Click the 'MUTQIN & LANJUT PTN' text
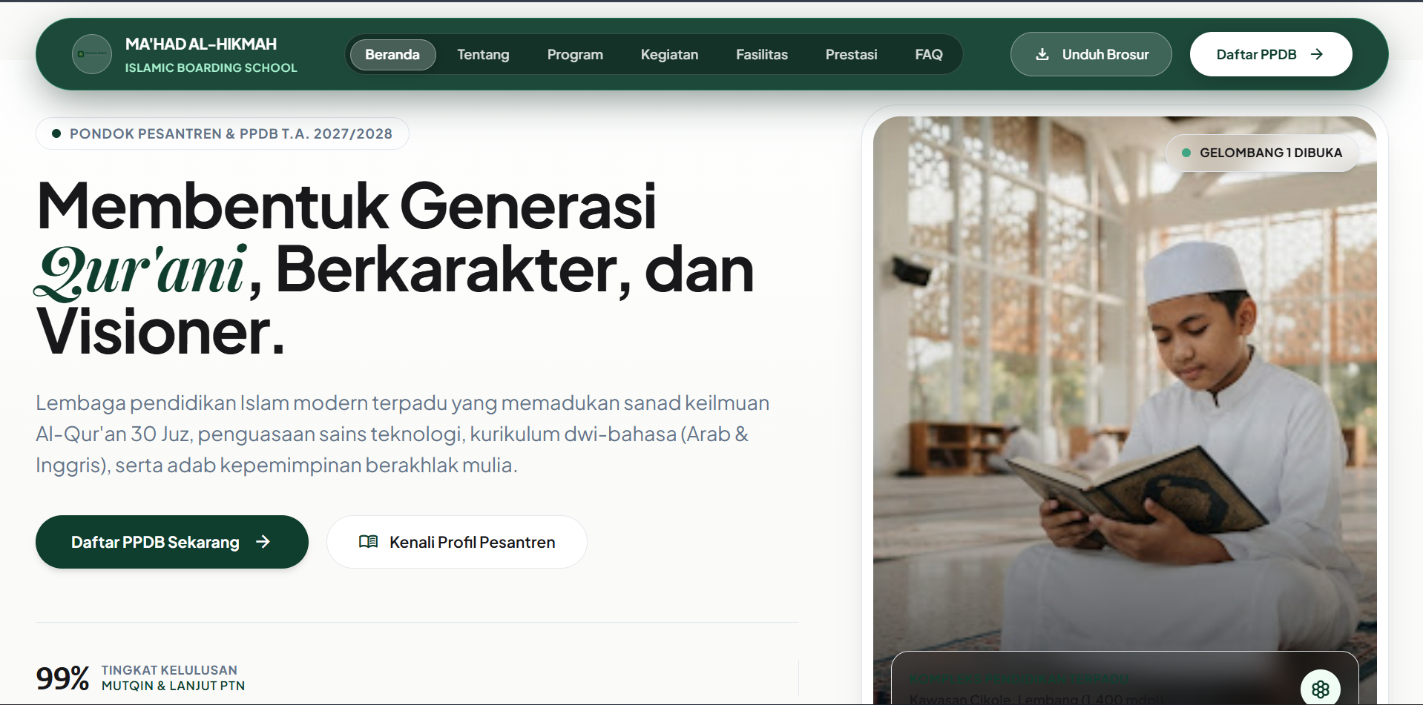 (x=173, y=686)
